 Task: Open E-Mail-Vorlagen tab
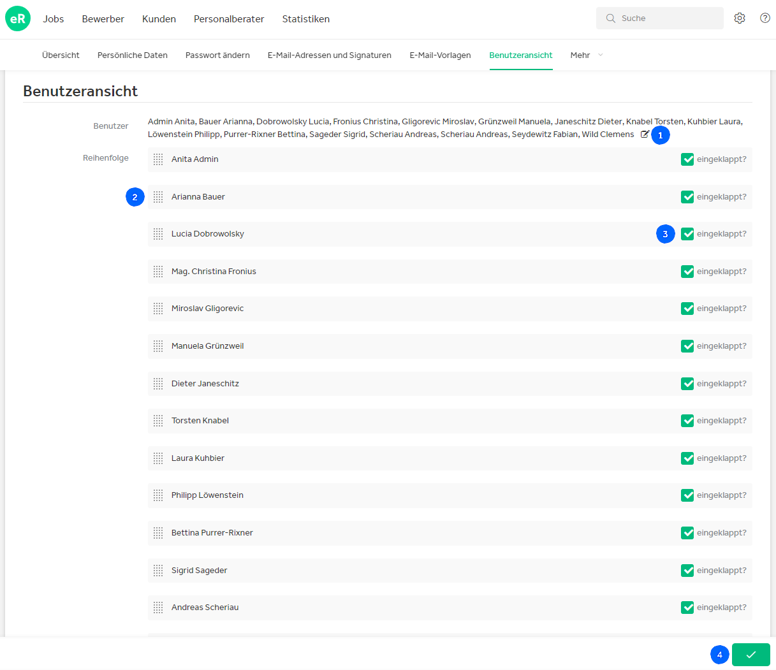click(x=440, y=55)
